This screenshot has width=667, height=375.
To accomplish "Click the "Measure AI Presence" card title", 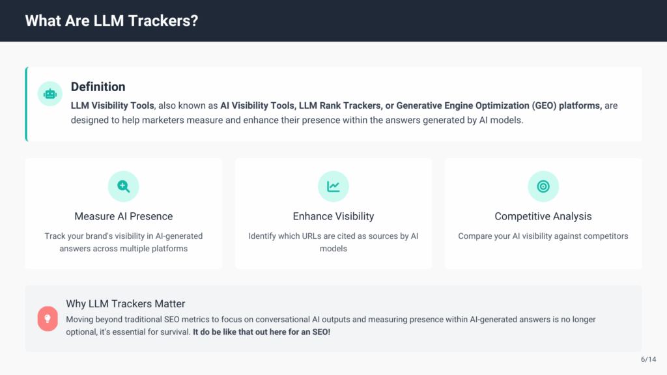I will pos(124,216).
